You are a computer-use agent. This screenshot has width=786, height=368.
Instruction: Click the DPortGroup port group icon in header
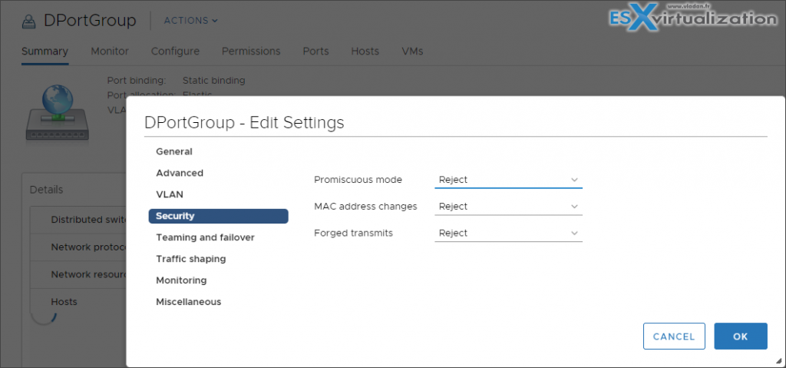click(30, 20)
